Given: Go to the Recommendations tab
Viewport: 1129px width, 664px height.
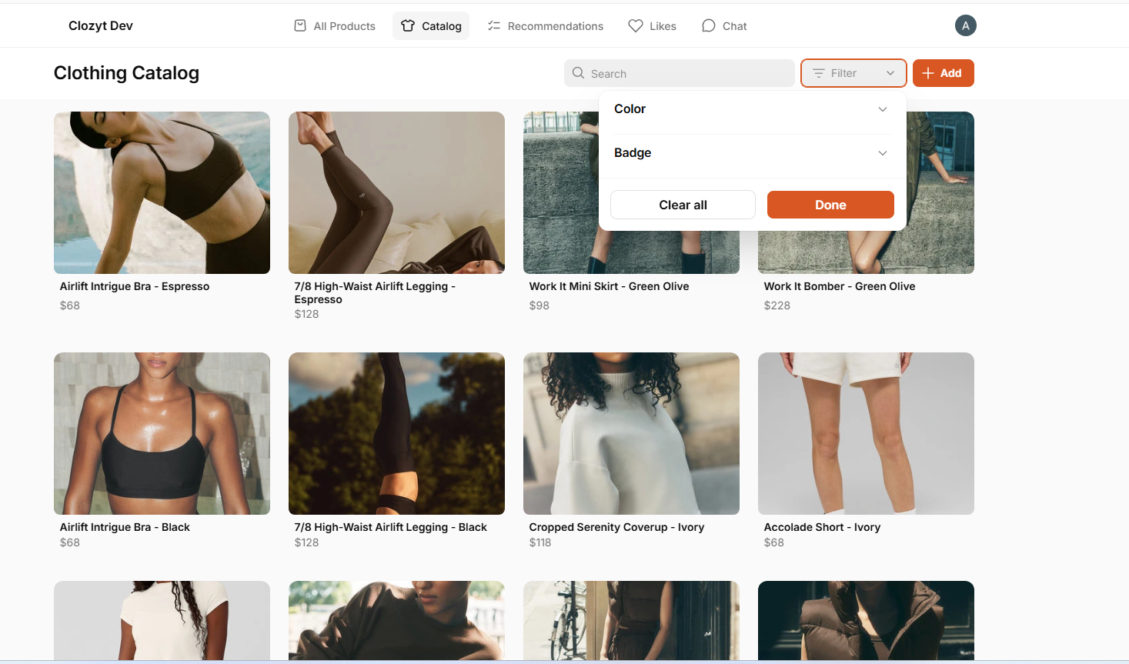Looking at the screenshot, I should tap(546, 25).
